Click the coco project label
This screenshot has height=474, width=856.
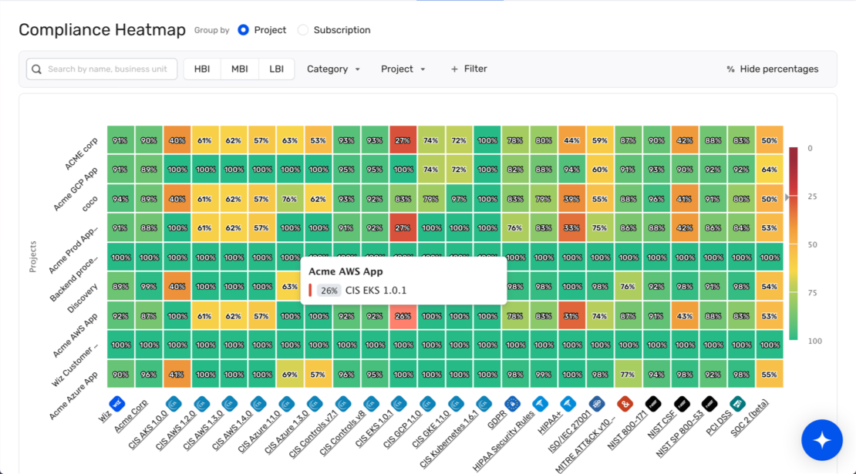(x=89, y=203)
